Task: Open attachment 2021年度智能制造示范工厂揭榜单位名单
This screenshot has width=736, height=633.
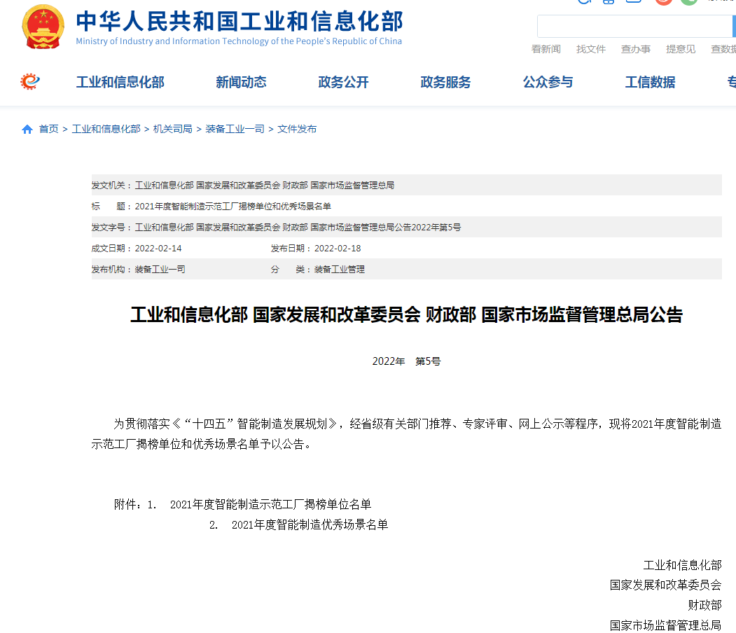Action: point(272,503)
